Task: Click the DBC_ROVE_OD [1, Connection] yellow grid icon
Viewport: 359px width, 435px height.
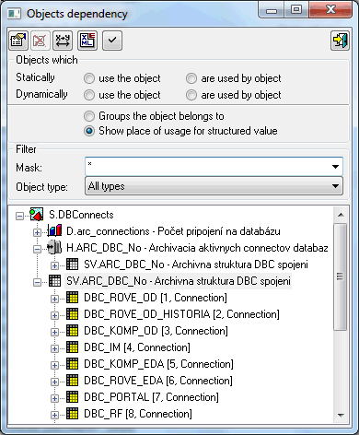Action: [x=72, y=298]
